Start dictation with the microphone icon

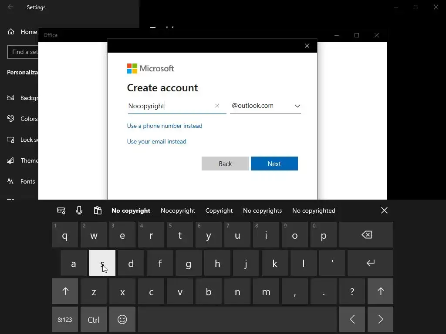point(79,210)
